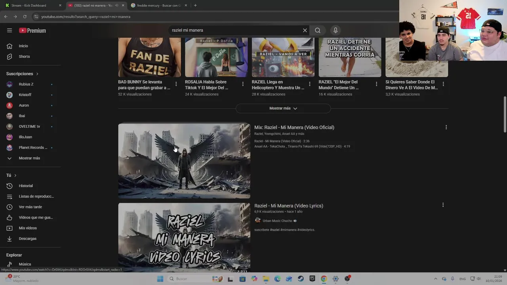Open Epic Games Launcher from taskbar

[x=312, y=279]
